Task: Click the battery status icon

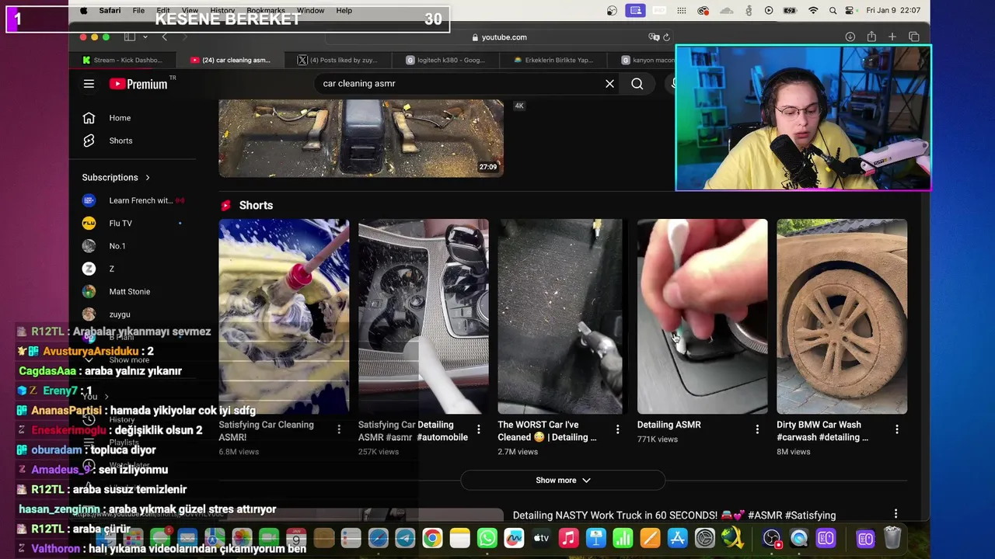Action: click(x=791, y=11)
